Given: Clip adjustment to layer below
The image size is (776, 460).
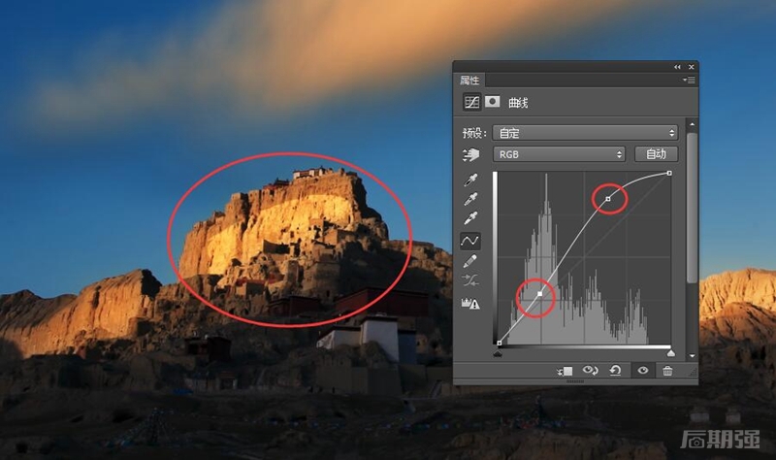Looking at the screenshot, I should click(x=565, y=371).
